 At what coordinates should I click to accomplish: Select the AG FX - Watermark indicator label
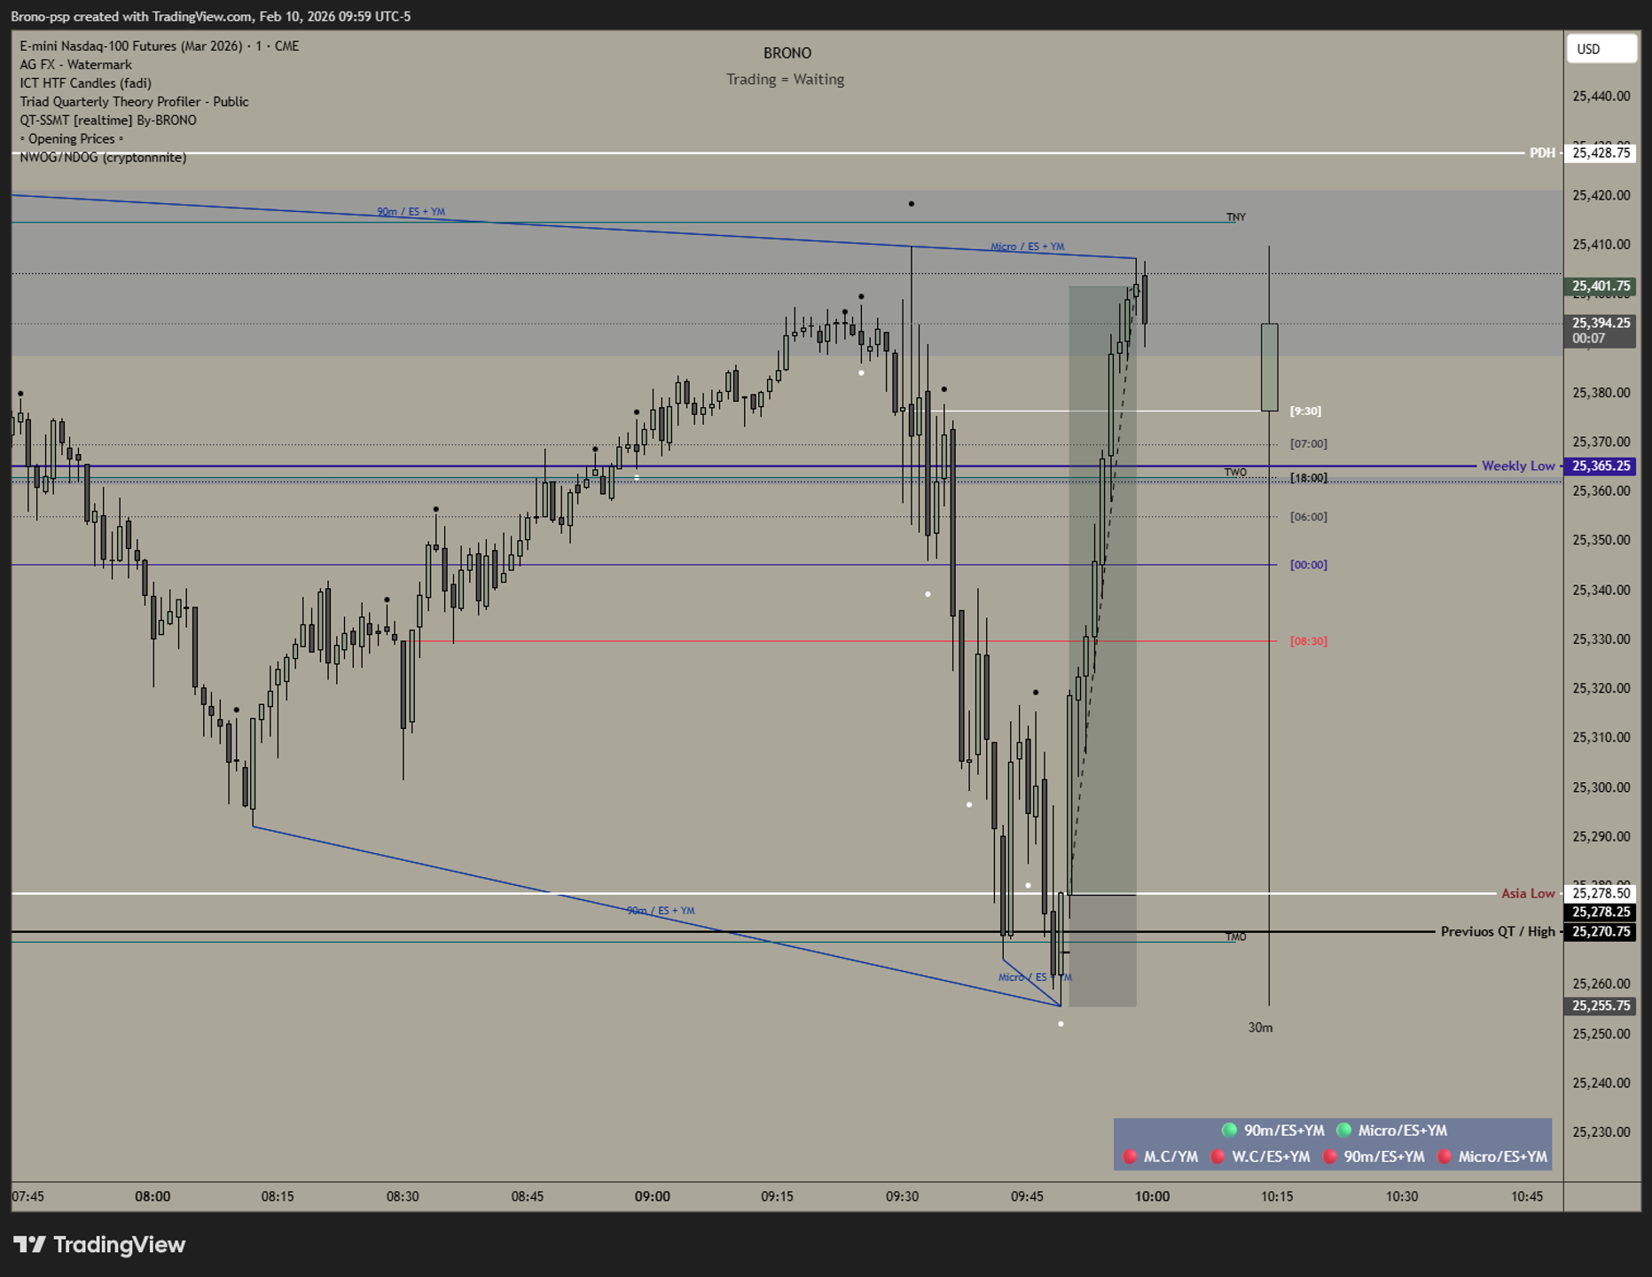[75, 65]
